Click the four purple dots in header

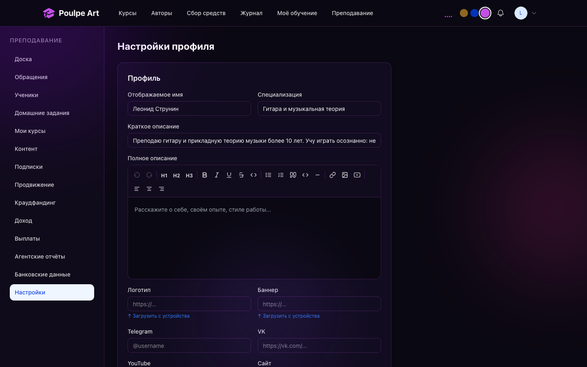448,16
